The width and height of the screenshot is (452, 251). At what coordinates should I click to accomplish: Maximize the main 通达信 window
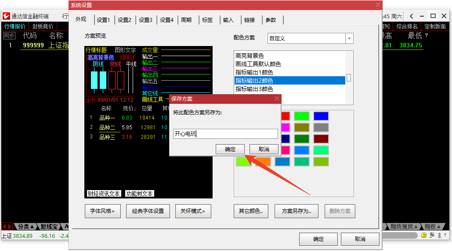click(x=433, y=16)
